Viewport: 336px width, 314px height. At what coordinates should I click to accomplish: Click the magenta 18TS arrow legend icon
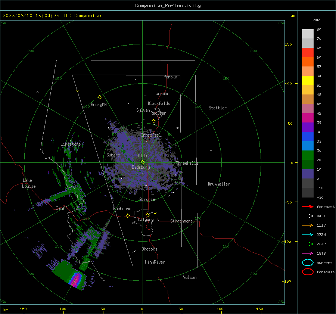coord(308,253)
